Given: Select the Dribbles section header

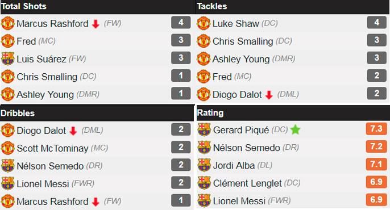Looking at the screenshot, I should pyautogui.click(x=18, y=113).
